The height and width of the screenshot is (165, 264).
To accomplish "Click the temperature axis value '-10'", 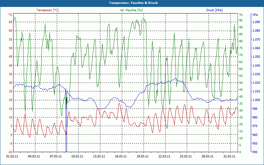I will pyautogui.click(x=10, y=152).
